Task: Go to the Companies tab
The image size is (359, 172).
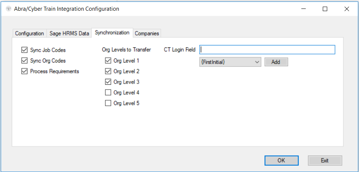Action: pos(147,33)
